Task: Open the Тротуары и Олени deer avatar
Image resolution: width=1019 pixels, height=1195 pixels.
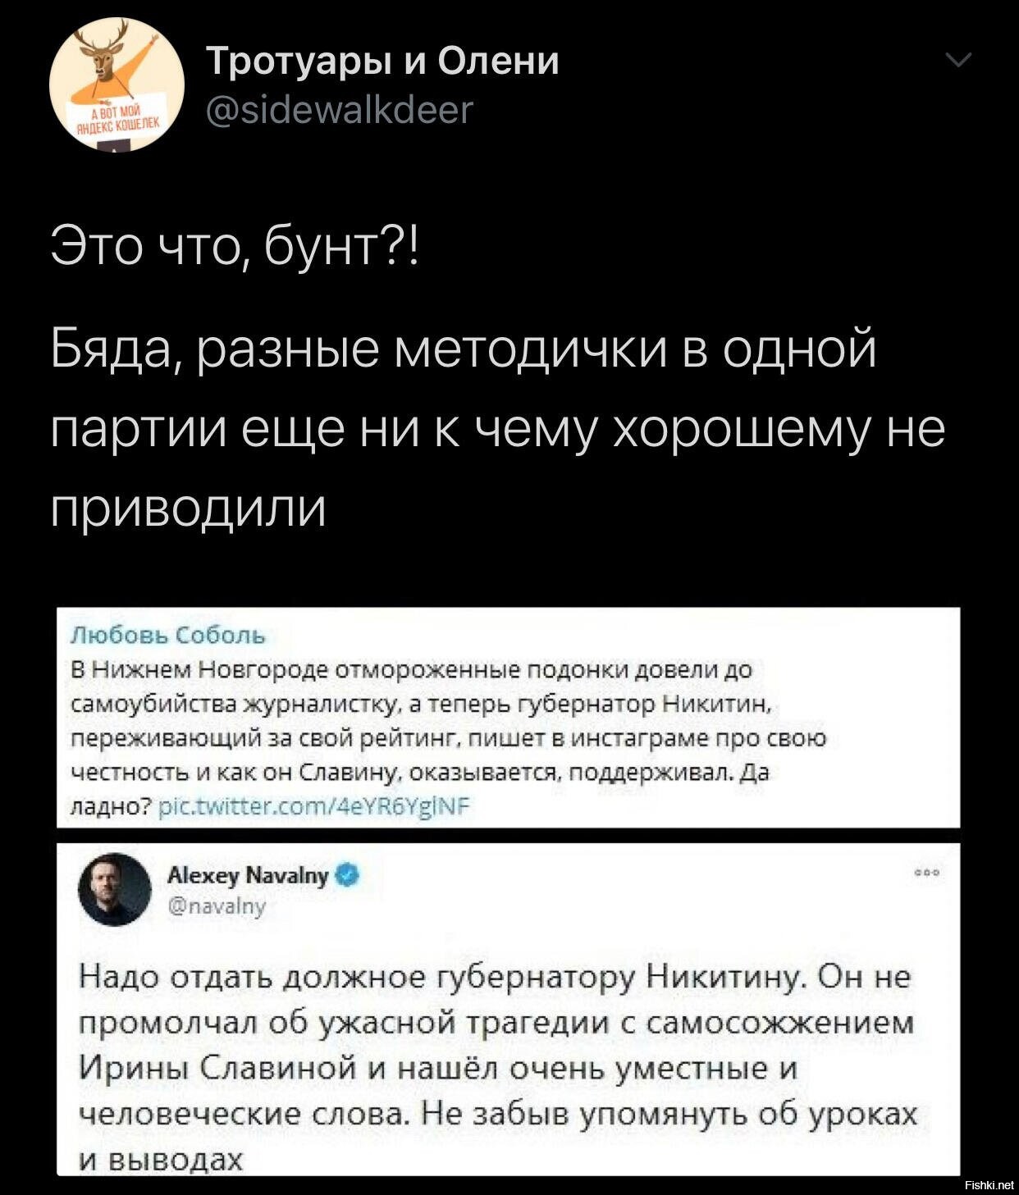Action: point(116,84)
